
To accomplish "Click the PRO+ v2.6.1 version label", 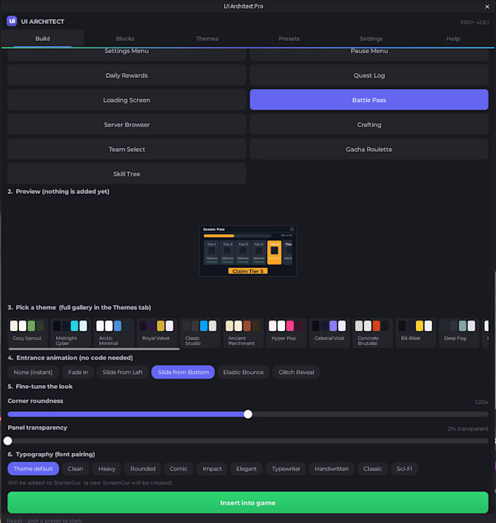I will click(x=474, y=23).
